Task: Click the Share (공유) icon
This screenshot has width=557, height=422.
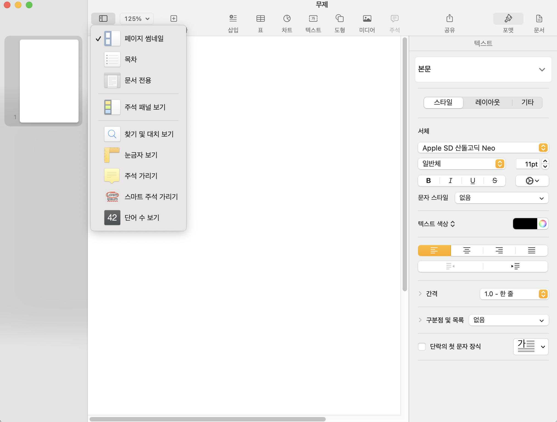Action: coord(449,19)
